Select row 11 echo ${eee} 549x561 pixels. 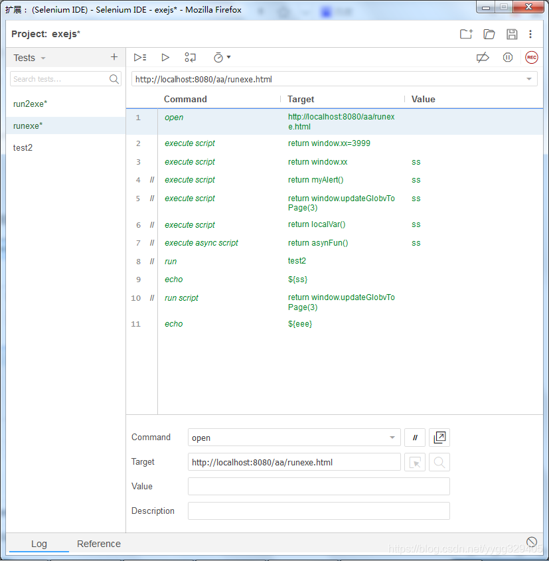pos(335,324)
